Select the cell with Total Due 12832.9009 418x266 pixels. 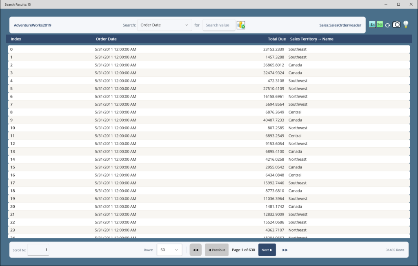[273, 214]
